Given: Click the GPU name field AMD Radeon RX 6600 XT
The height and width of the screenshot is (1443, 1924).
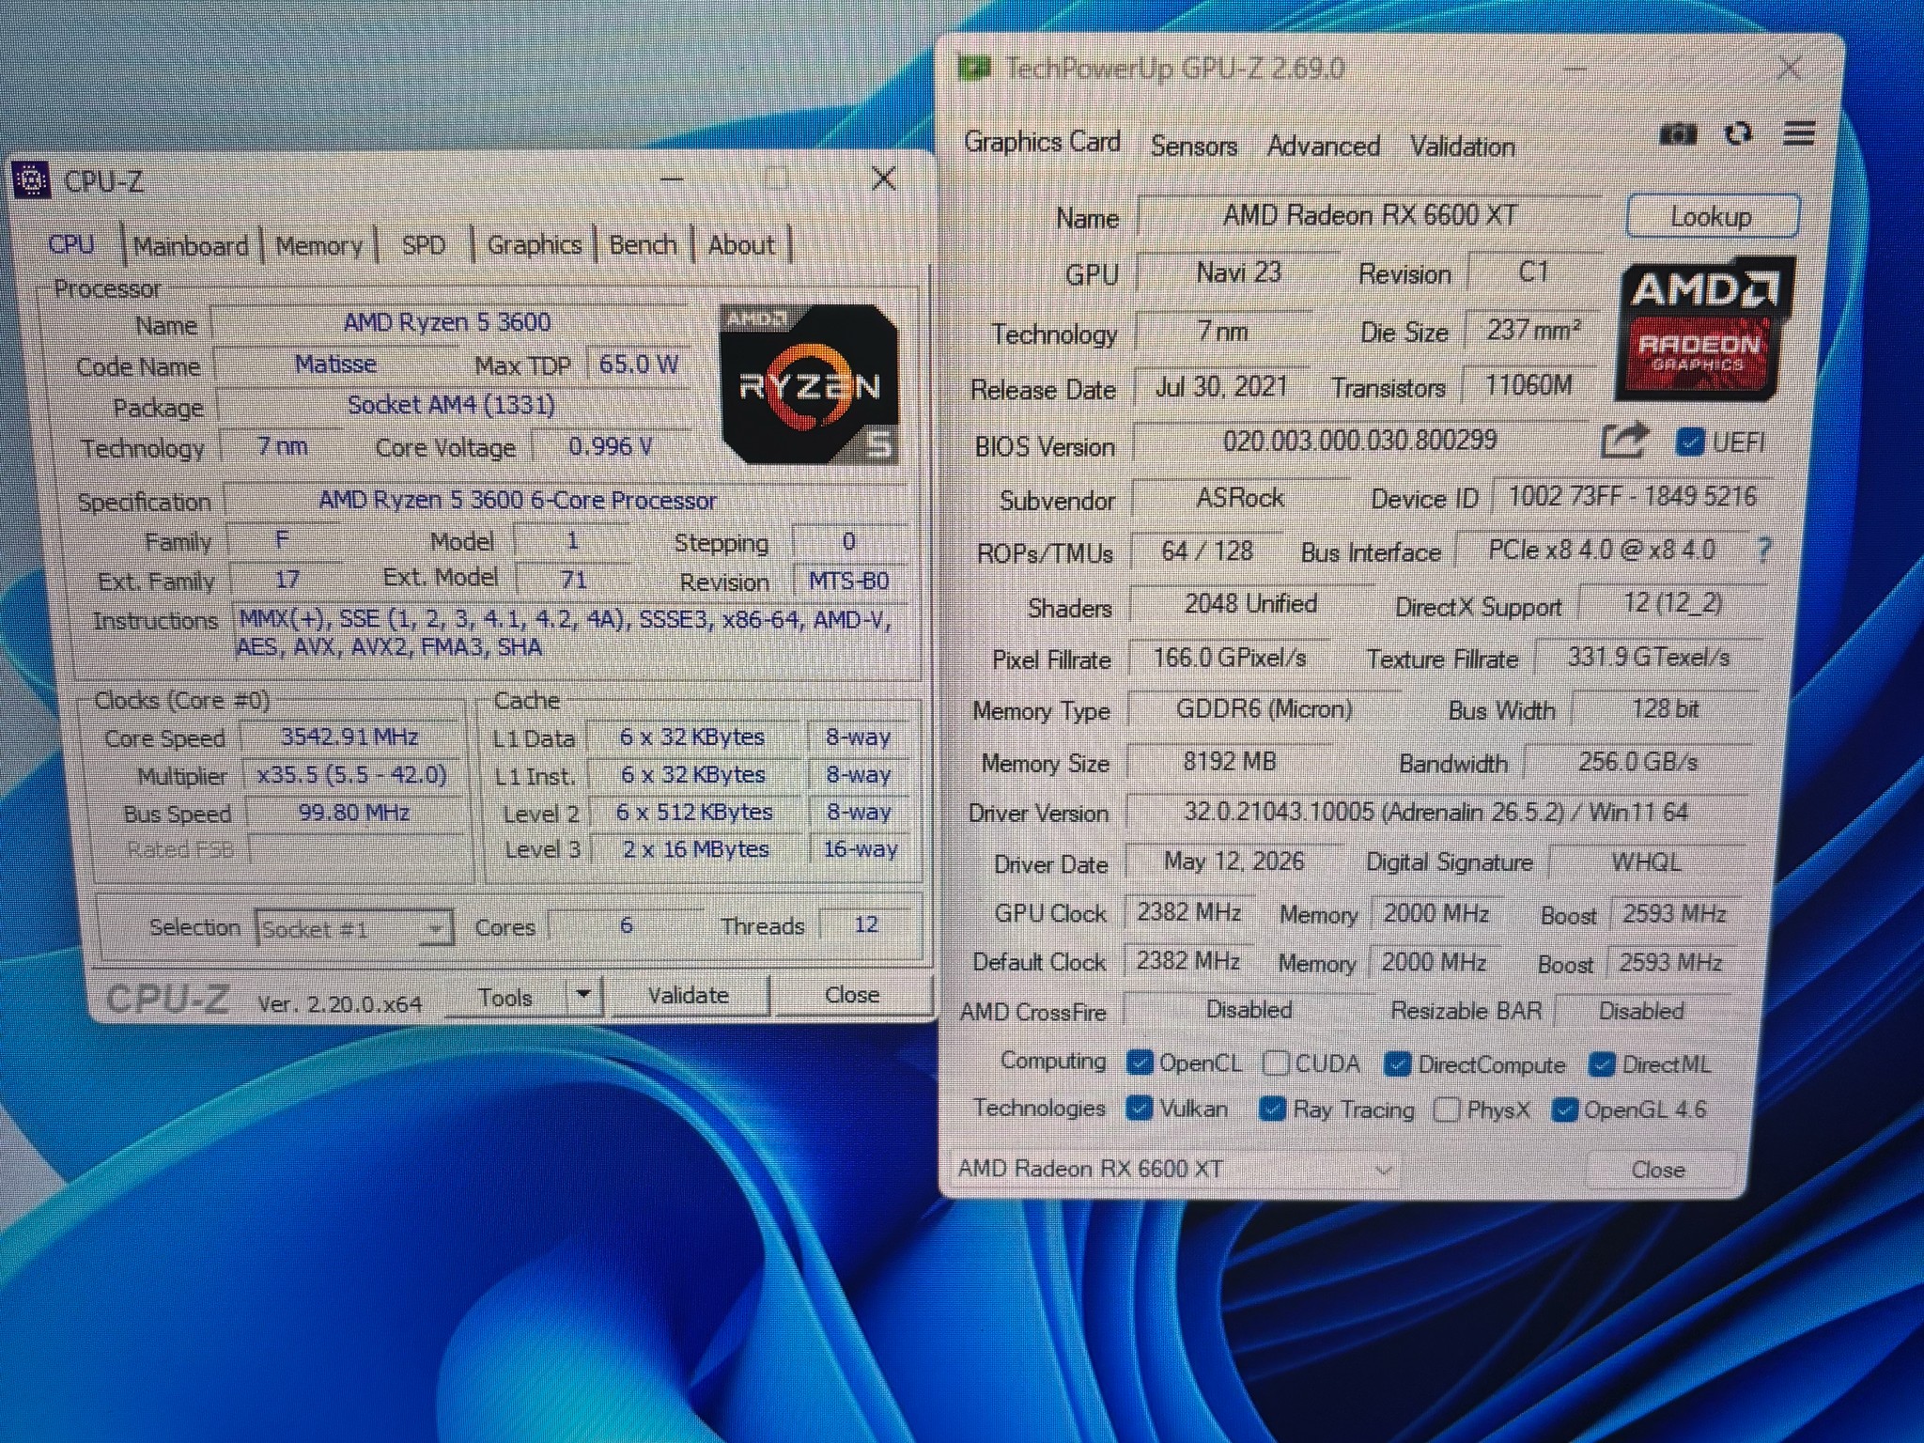Looking at the screenshot, I should [1370, 215].
